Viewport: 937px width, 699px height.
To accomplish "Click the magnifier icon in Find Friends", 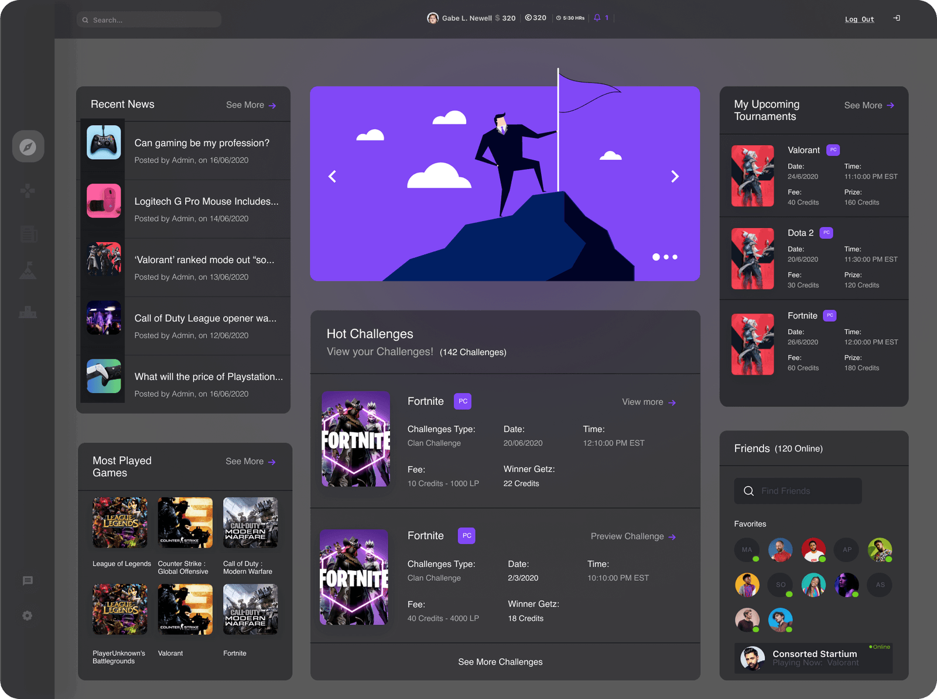I will tap(748, 491).
